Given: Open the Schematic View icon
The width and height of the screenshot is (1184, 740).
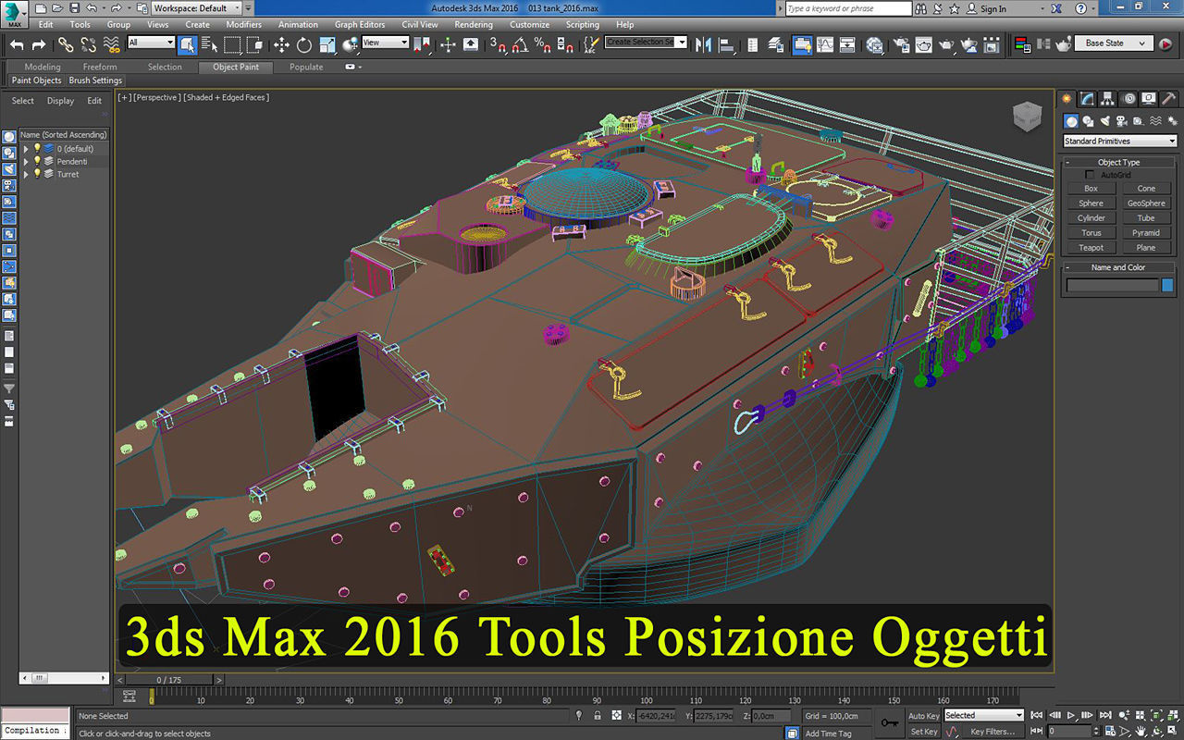Looking at the screenshot, I should coord(846,44).
